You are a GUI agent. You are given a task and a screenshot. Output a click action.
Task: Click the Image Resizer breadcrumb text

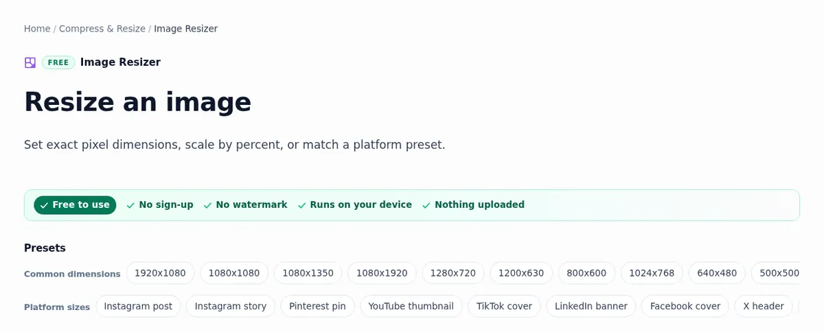pyautogui.click(x=185, y=29)
